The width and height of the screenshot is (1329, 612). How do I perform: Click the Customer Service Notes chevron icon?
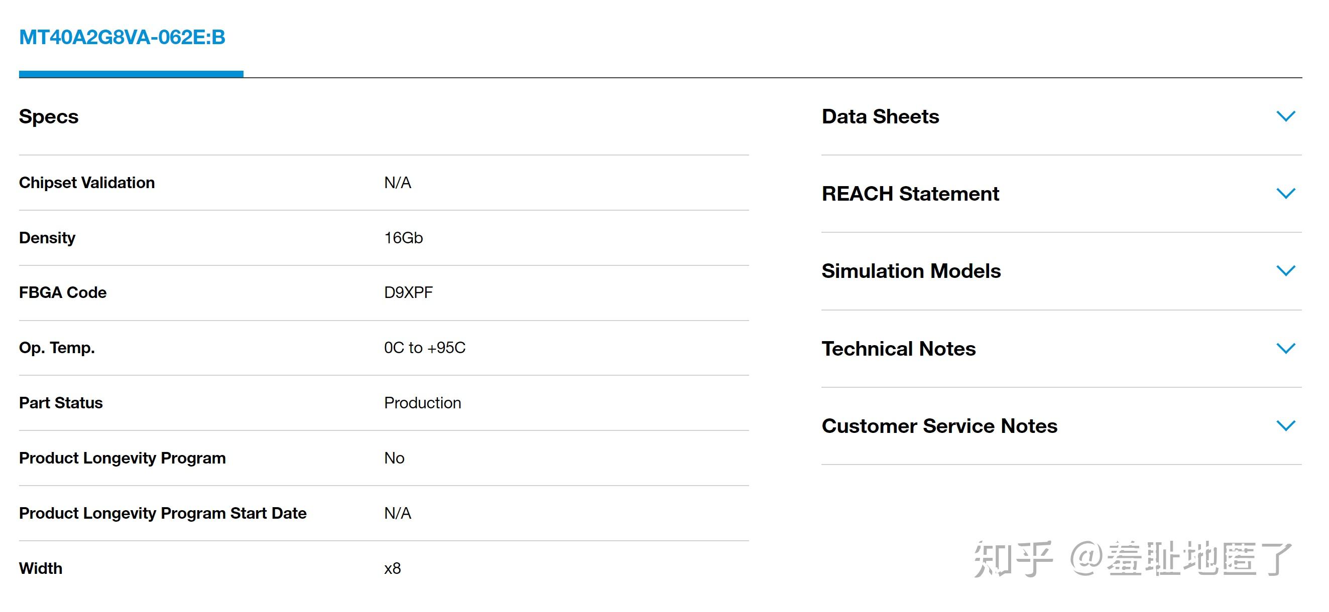tap(1285, 426)
